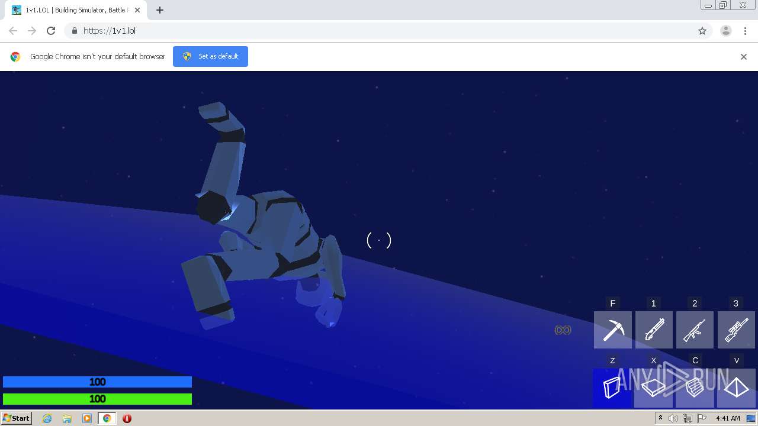Select the shotgun weapon slot 1

(x=654, y=330)
